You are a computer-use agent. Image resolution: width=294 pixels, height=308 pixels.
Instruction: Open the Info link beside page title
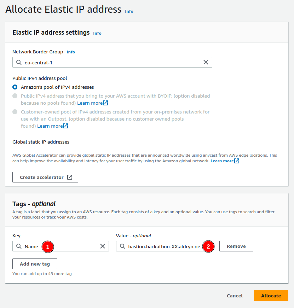(x=129, y=11)
